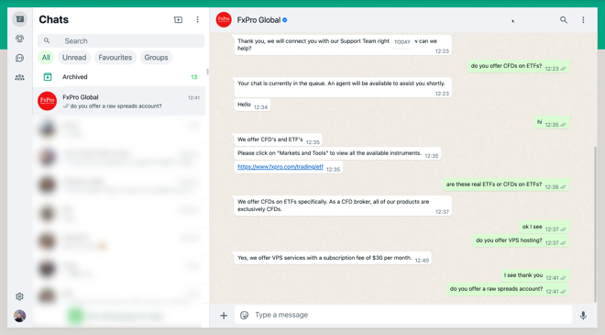Select the Unread filter tab
This screenshot has height=335, width=605.
(74, 58)
